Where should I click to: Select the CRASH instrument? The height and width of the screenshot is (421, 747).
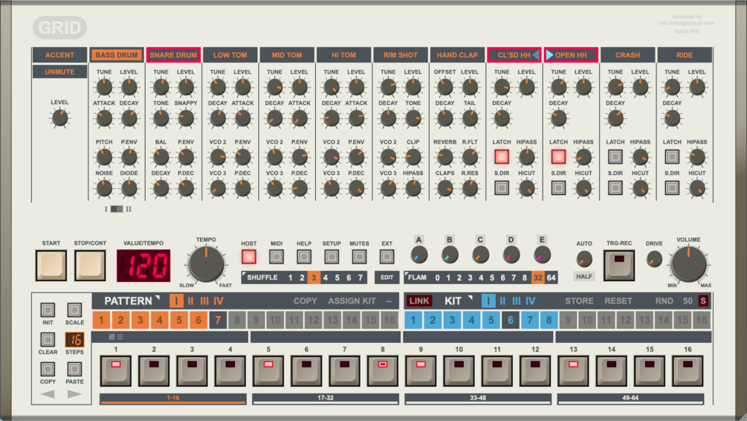pyautogui.click(x=627, y=55)
